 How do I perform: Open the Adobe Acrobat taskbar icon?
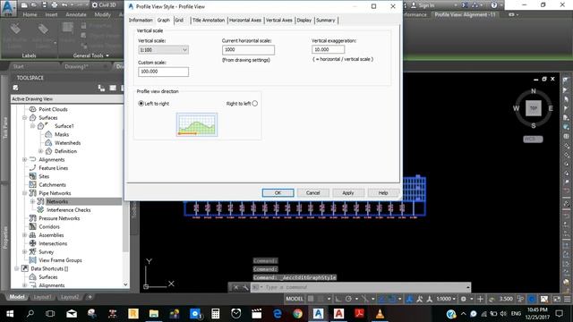point(359,314)
